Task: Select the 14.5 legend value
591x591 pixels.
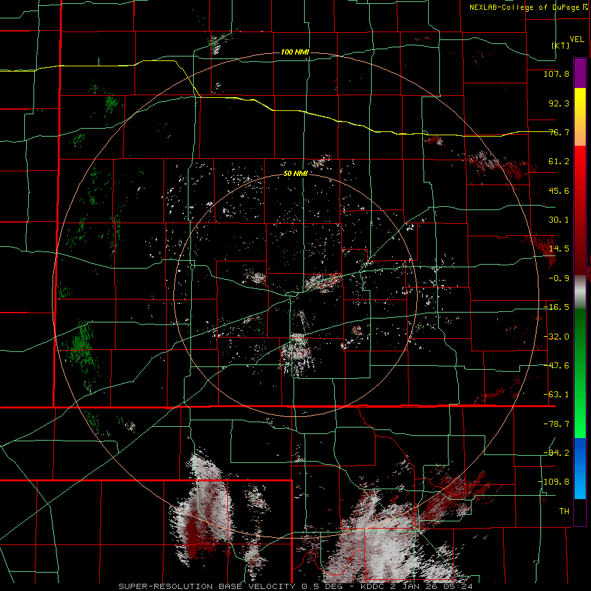Action: (x=559, y=249)
